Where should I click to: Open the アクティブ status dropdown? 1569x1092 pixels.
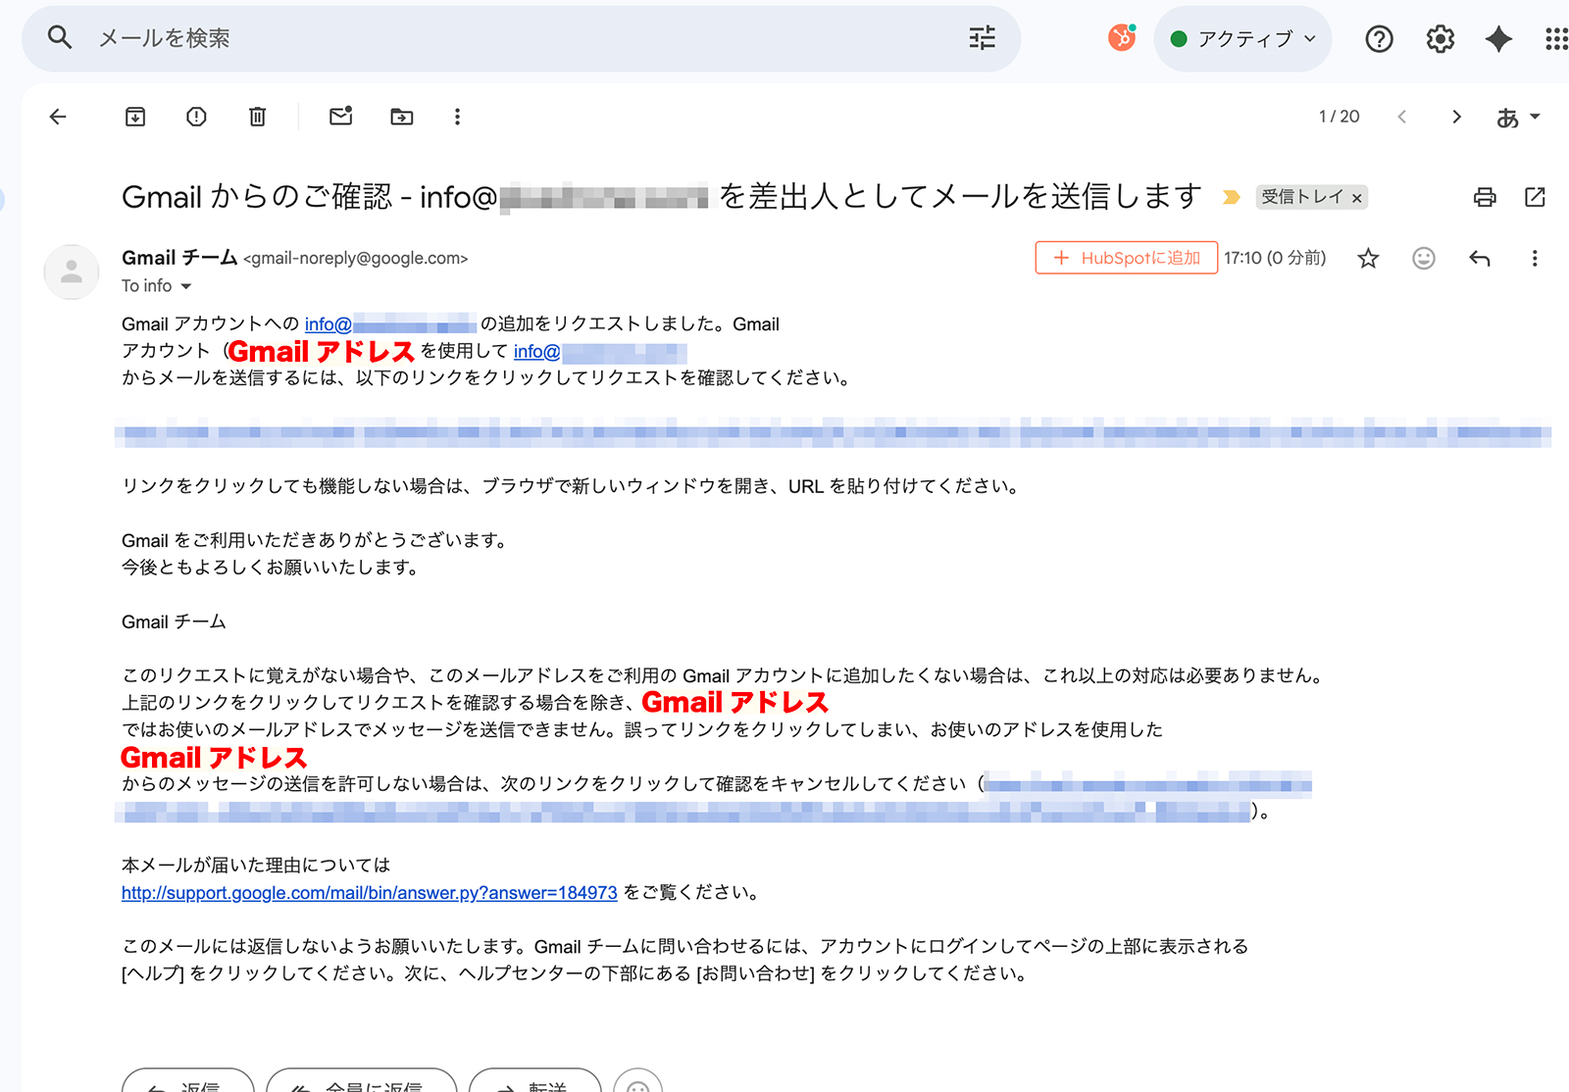tap(1242, 39)
